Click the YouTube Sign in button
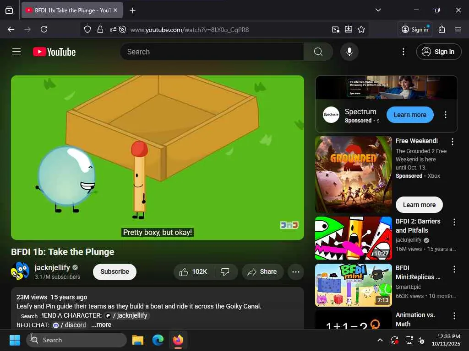469x351 pixels. (x=439, y=52)
